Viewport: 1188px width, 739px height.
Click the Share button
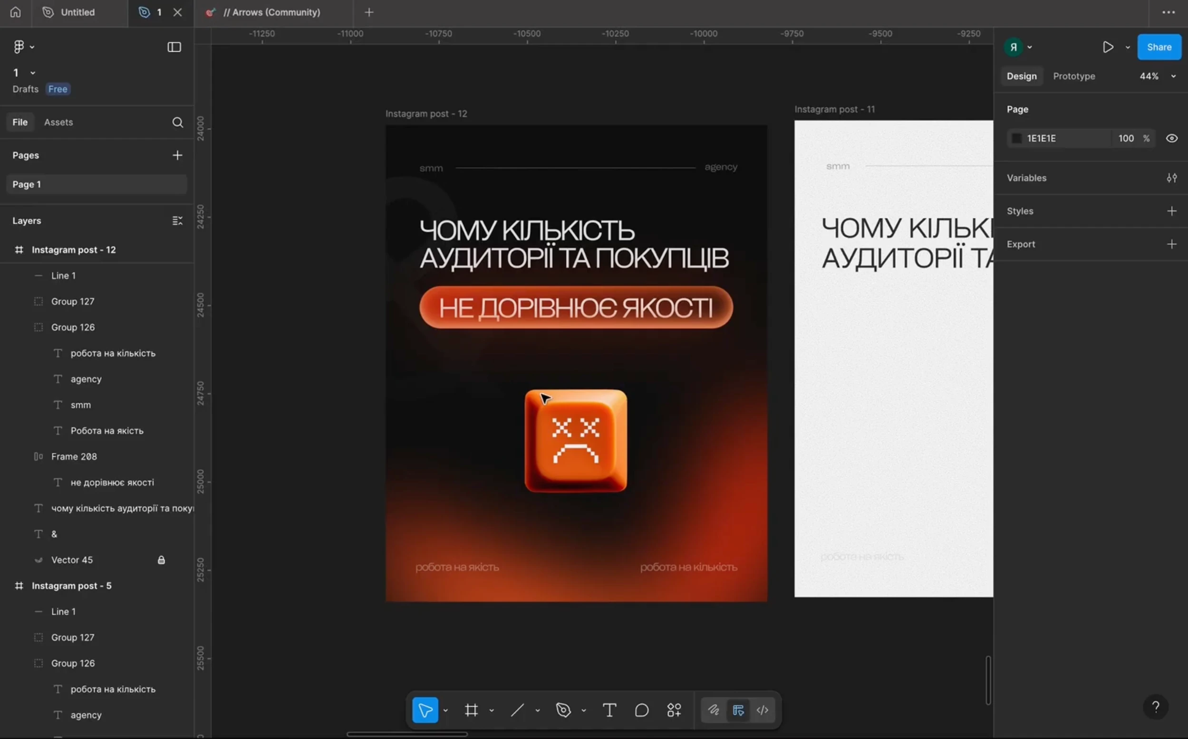[x=1159, y=47]
